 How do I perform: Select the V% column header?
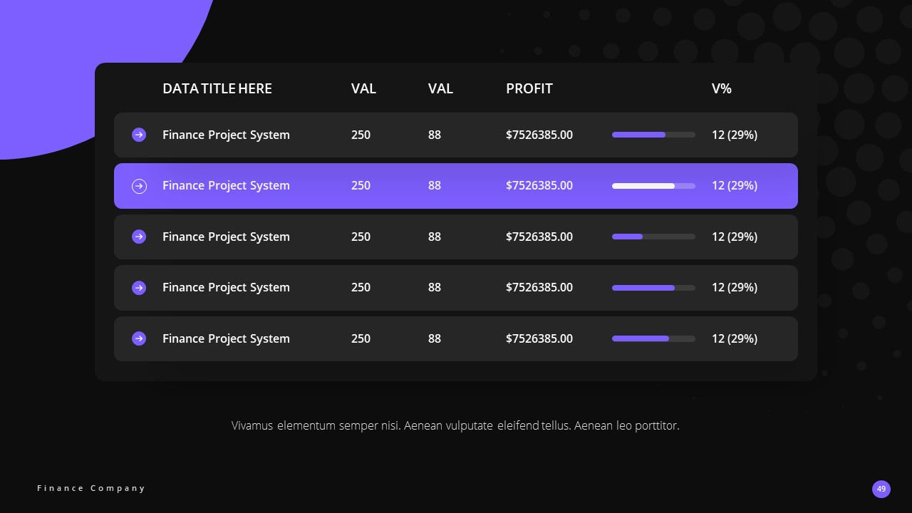[x=722, y=88]
